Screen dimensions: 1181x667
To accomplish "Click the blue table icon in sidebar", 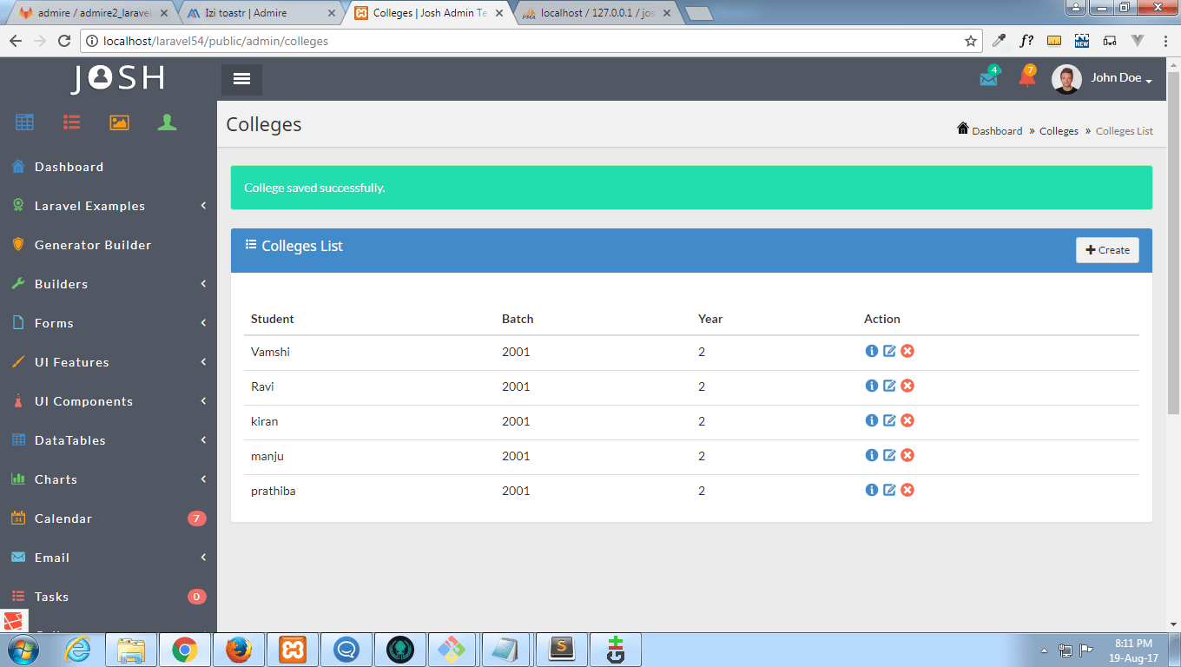I will point(24,122).
